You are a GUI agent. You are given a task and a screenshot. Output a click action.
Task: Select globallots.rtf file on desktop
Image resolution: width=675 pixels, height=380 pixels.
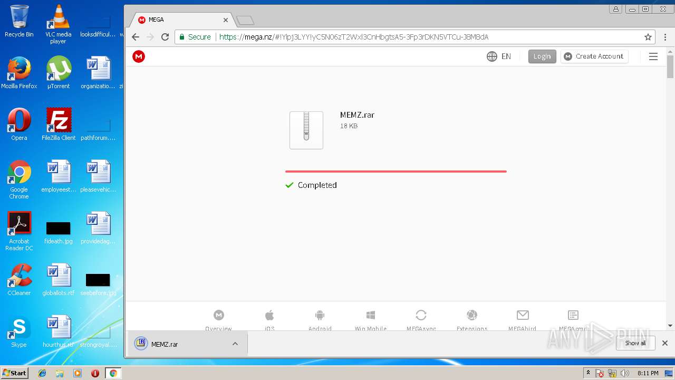tap(58, 280)
